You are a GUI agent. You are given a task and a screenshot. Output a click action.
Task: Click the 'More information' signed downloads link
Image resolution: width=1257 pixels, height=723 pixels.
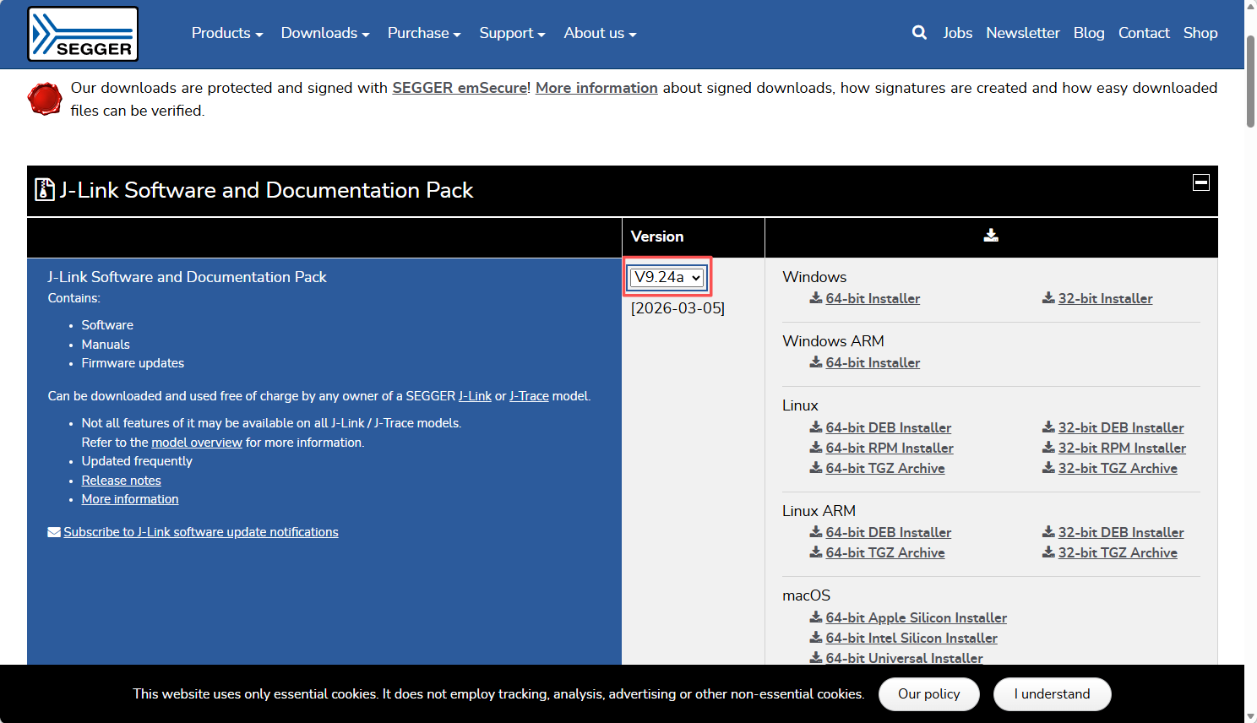point(596,88)
